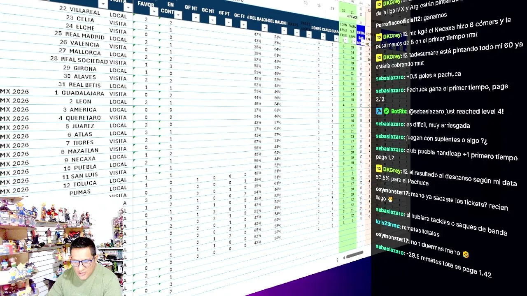This screenshot has width=527, height=296.
Task: Click the emoji after 'recien llego'
Action: pos(390,199)
